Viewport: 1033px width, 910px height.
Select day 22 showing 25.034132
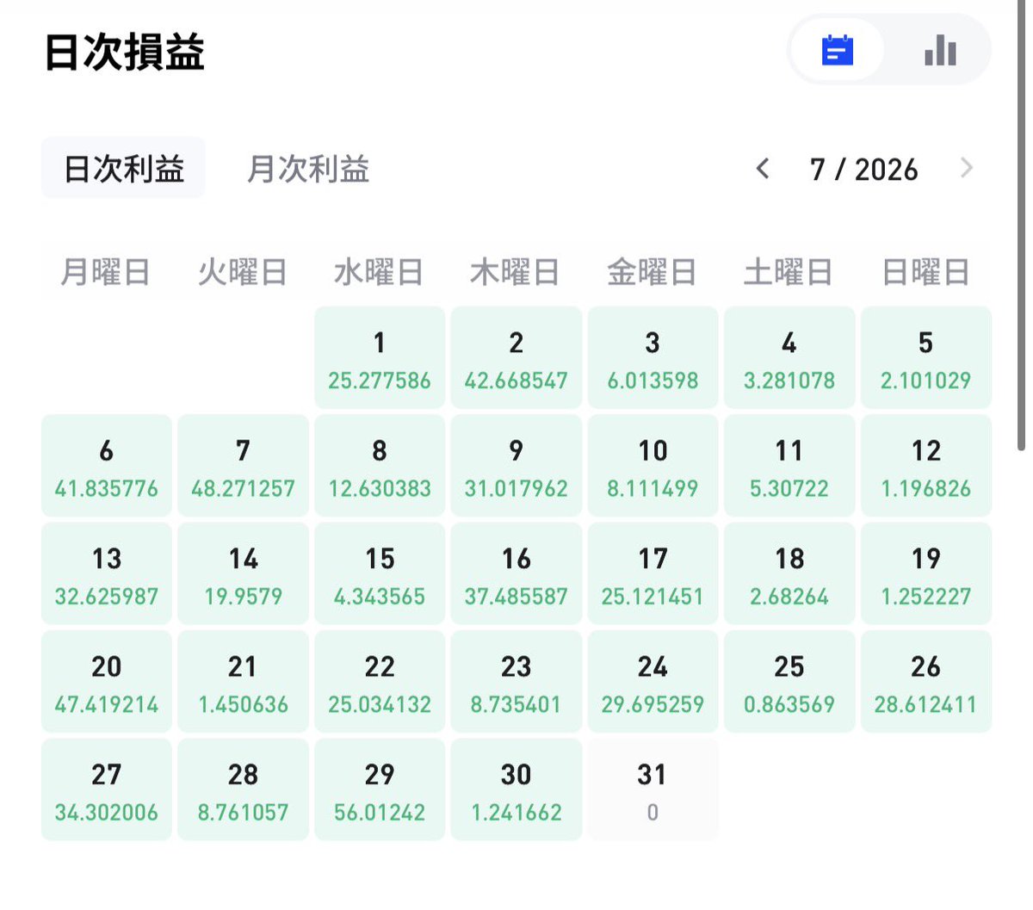click(x=380, y=682)
